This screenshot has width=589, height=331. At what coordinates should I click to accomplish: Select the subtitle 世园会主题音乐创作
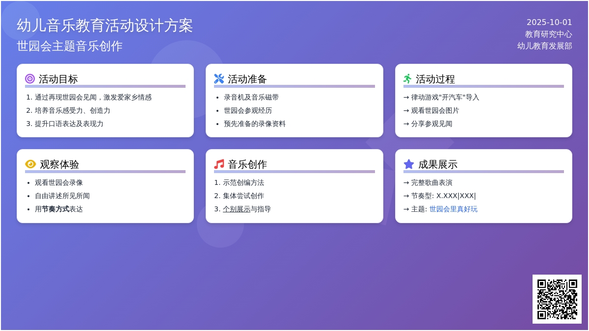click(70, 46)
